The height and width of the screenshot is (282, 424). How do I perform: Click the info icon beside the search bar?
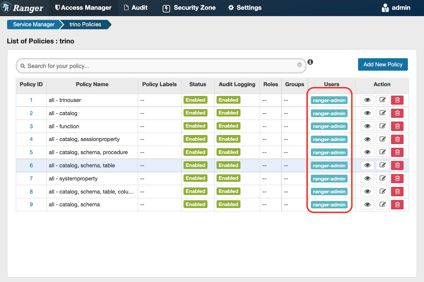coord(310,62)
